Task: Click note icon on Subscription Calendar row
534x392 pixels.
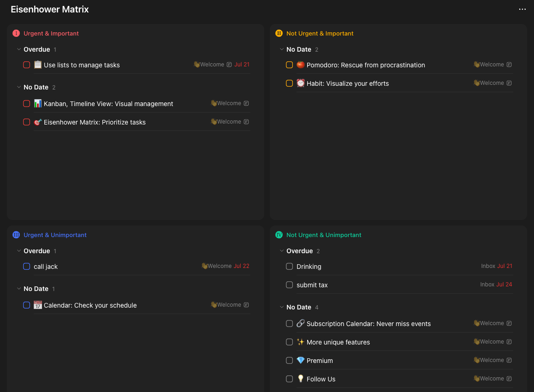Action: (x=509, y=323)
